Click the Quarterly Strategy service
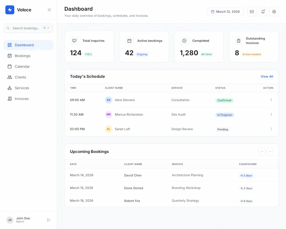286x229 pixels. (185, 201)
